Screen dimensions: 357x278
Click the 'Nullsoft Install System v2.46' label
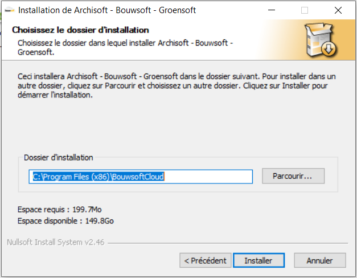tap(56, 242)
